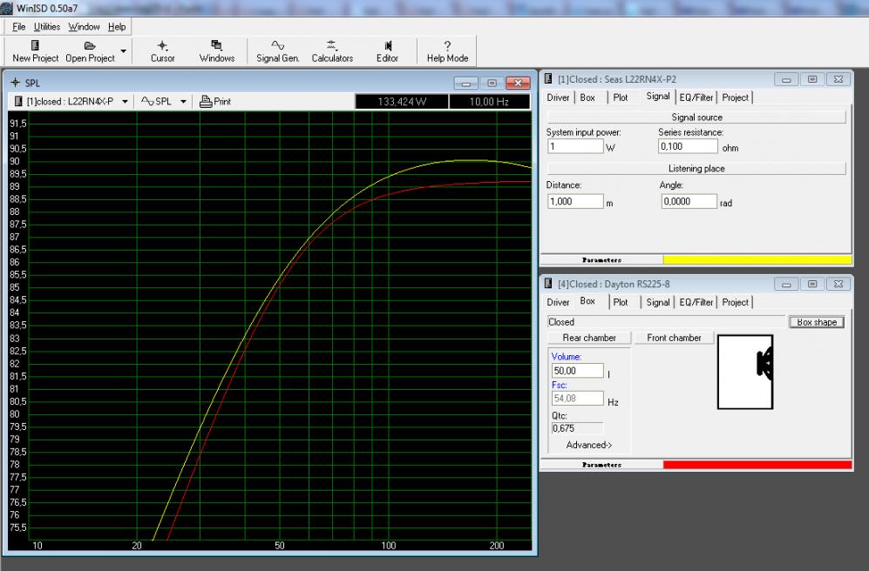Viewport: 869px width, 571px height.
Task: Click Parameters label in Dayton window
Action: click(x=601, y=465)
